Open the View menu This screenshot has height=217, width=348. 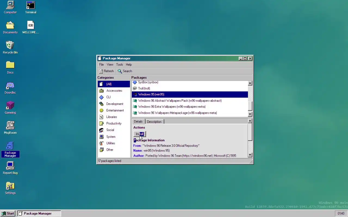click(110, 65)
